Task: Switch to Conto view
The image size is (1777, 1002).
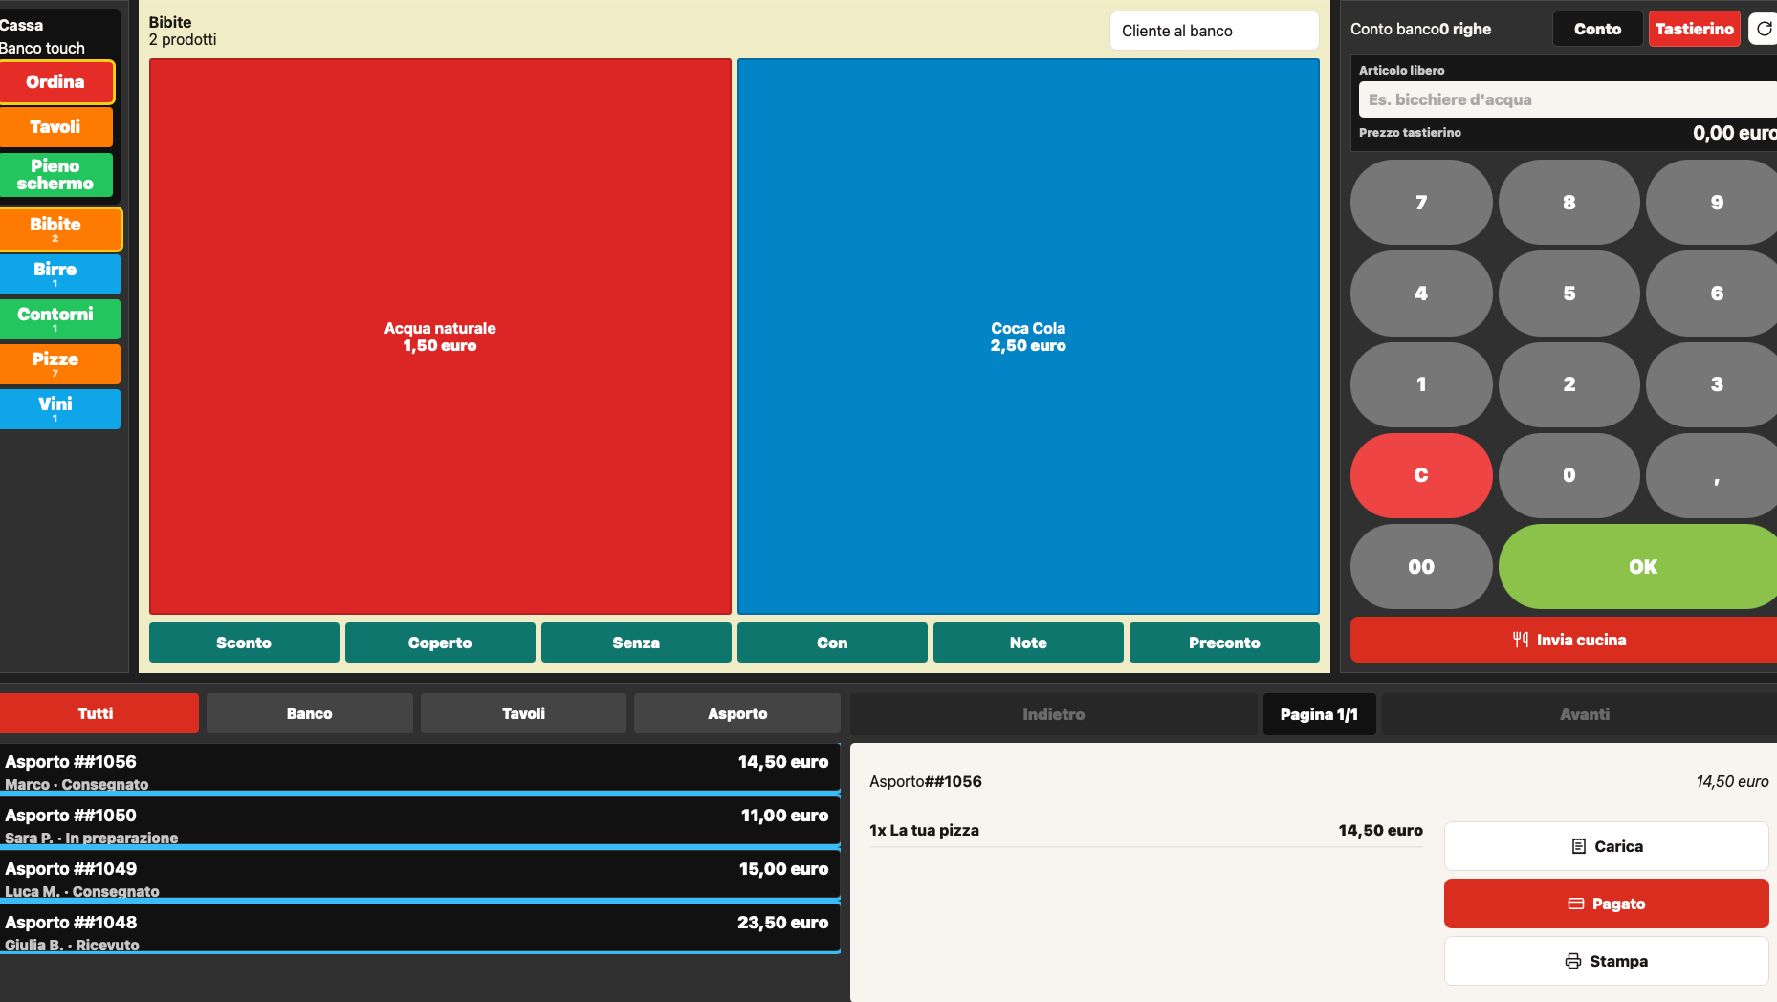Action: pos(1597,29)
